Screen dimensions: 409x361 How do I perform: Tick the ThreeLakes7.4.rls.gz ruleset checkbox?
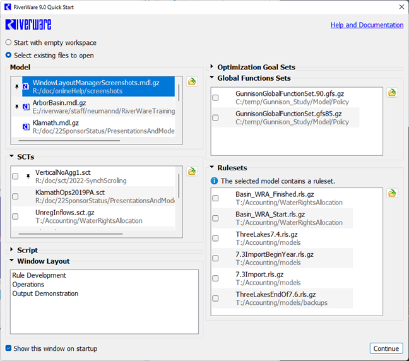[216, 238]
